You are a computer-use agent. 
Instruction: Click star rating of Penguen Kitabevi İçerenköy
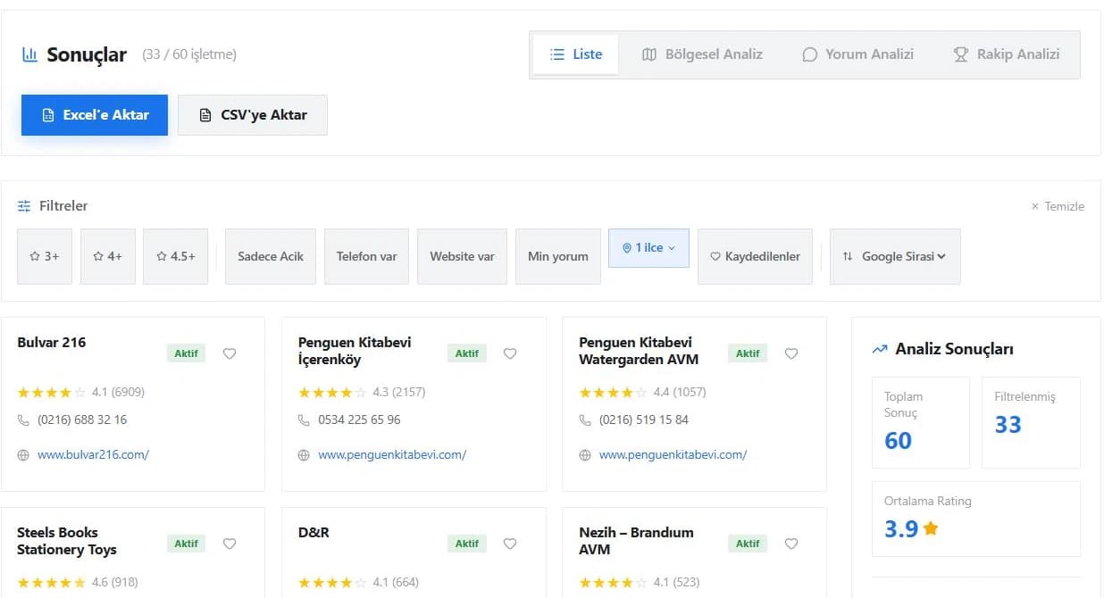tap(332, 392)
